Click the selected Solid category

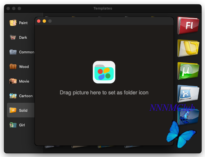21,110
